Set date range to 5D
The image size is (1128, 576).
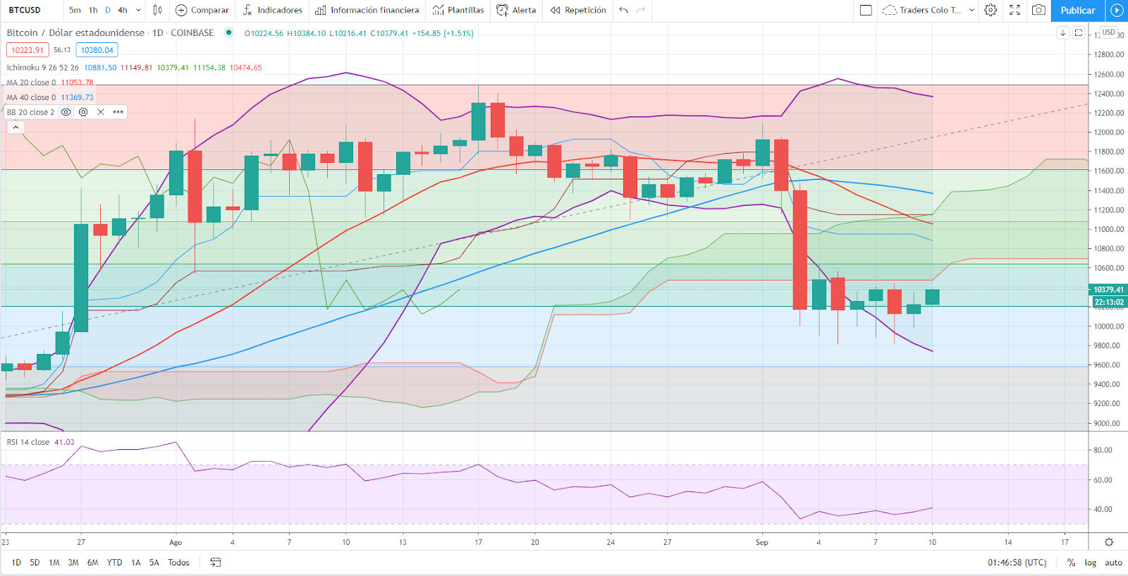point(35,562)
